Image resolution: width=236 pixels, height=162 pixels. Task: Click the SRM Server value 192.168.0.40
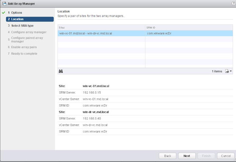pos(92,118)
